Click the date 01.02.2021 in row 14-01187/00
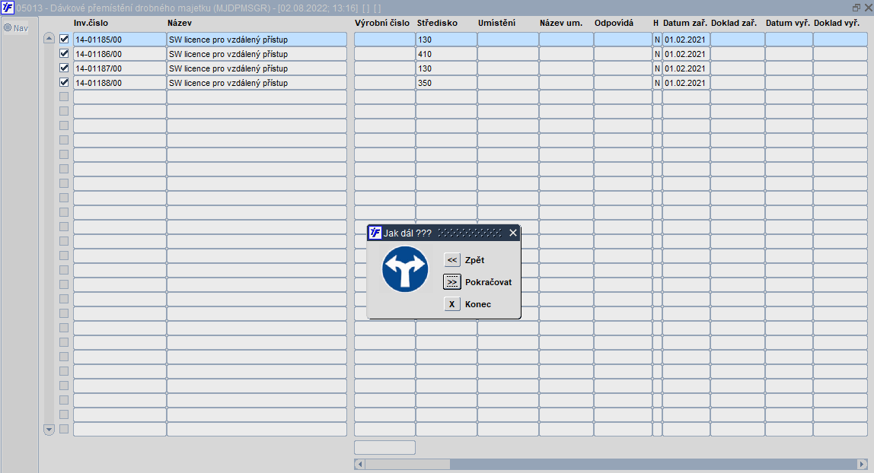Image resolution: width=874 pixels, height=473 pixels. pos(686,68)
